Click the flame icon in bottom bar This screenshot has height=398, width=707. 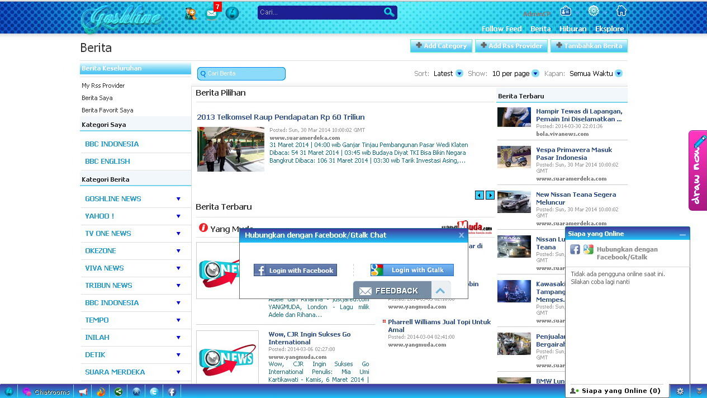coord(101,392)
